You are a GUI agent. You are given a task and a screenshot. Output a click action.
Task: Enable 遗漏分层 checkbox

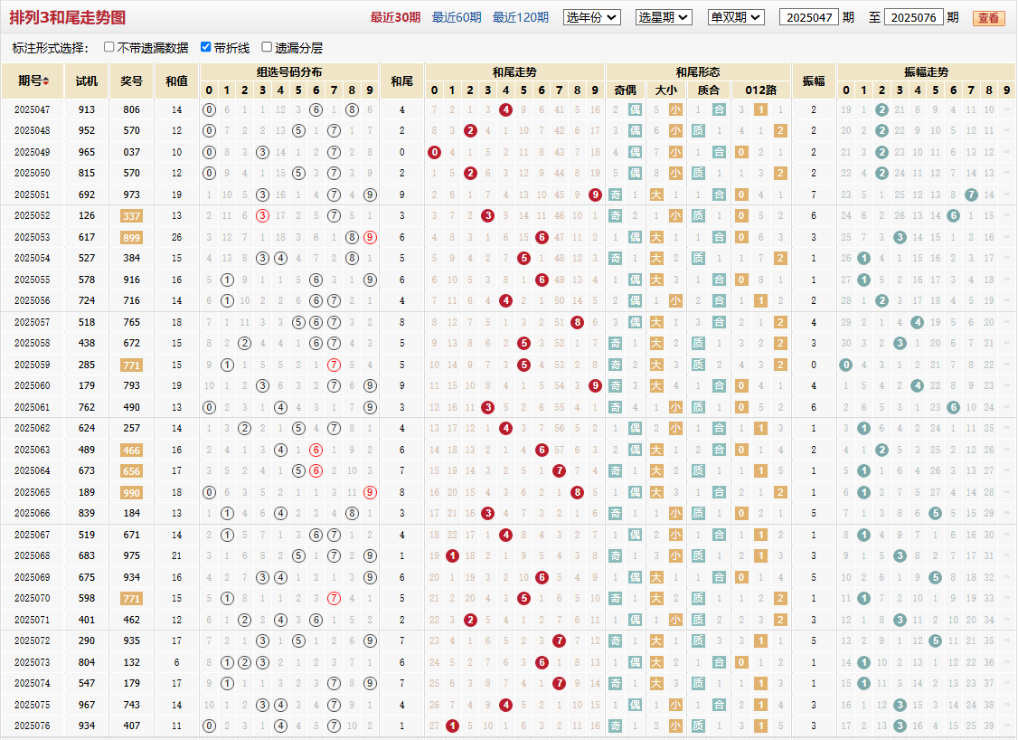[266, 47]
